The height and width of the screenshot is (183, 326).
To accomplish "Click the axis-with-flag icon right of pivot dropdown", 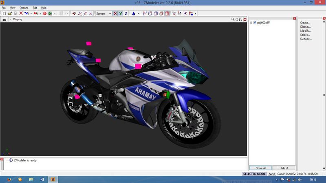I will click(145, 13).
